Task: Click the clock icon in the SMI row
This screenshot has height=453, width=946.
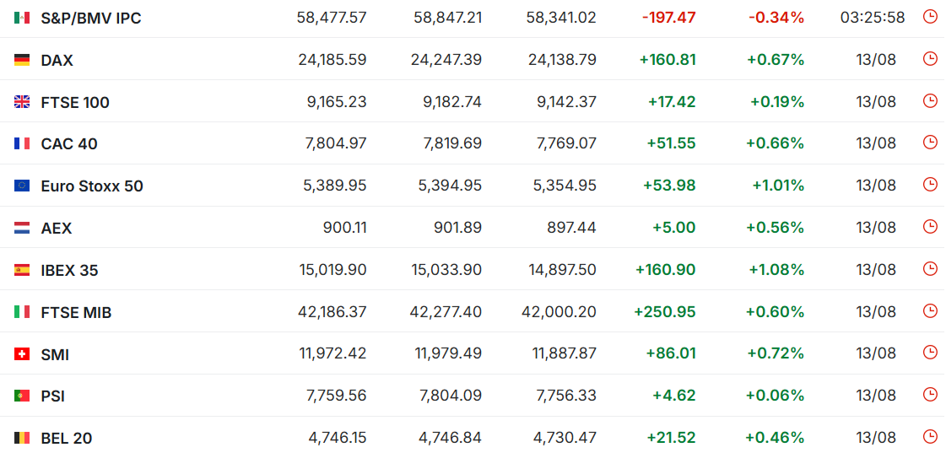Action: pos(930,353)
